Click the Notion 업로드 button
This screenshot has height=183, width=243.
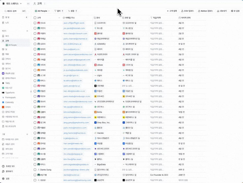[205, 11]
